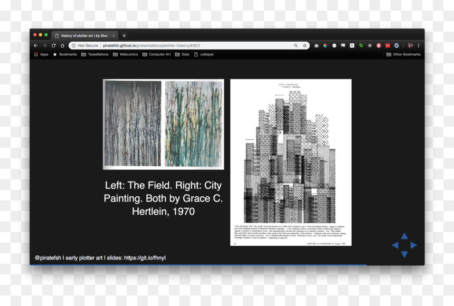
Task: Navigate to the slide below with down arrow
Action: tap(404, 254)
